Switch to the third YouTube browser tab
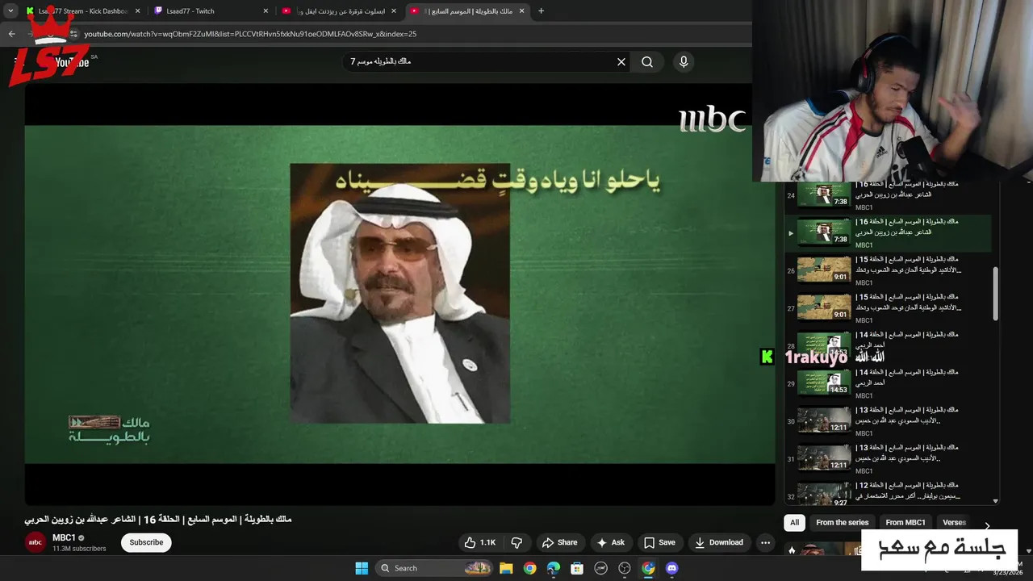1033x581 pixels. (x=339, y=11)
